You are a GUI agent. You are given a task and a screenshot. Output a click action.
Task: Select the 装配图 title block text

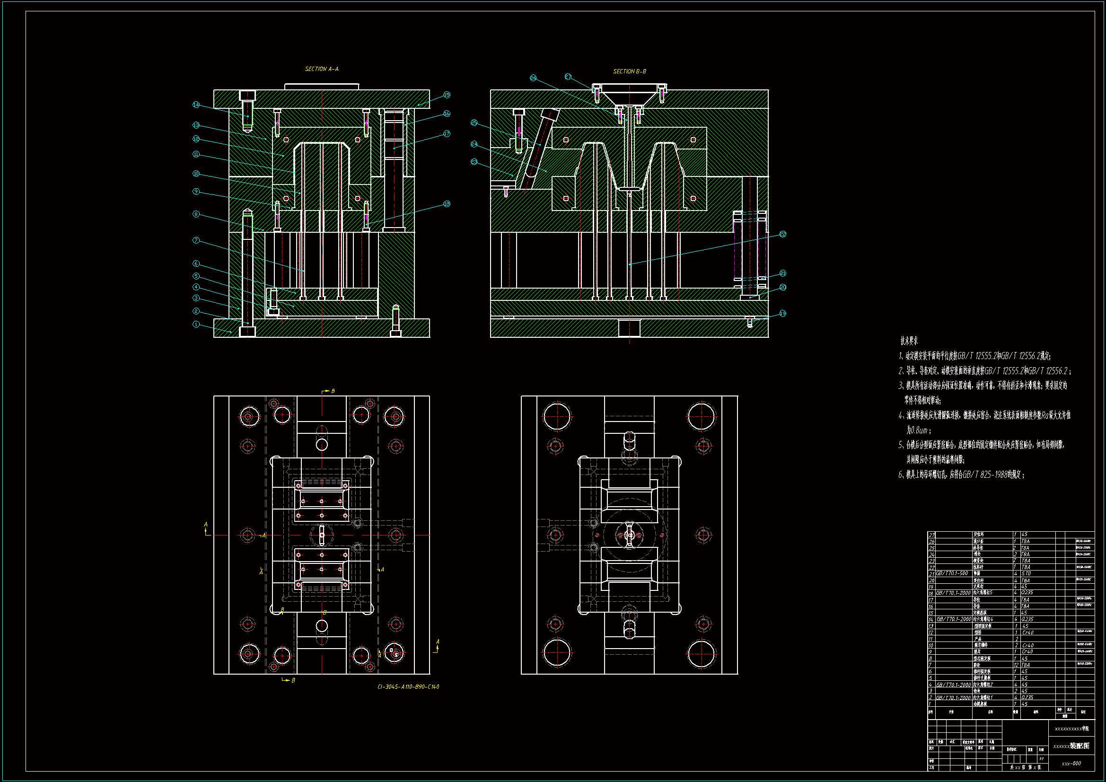[x=1079, y=746]
